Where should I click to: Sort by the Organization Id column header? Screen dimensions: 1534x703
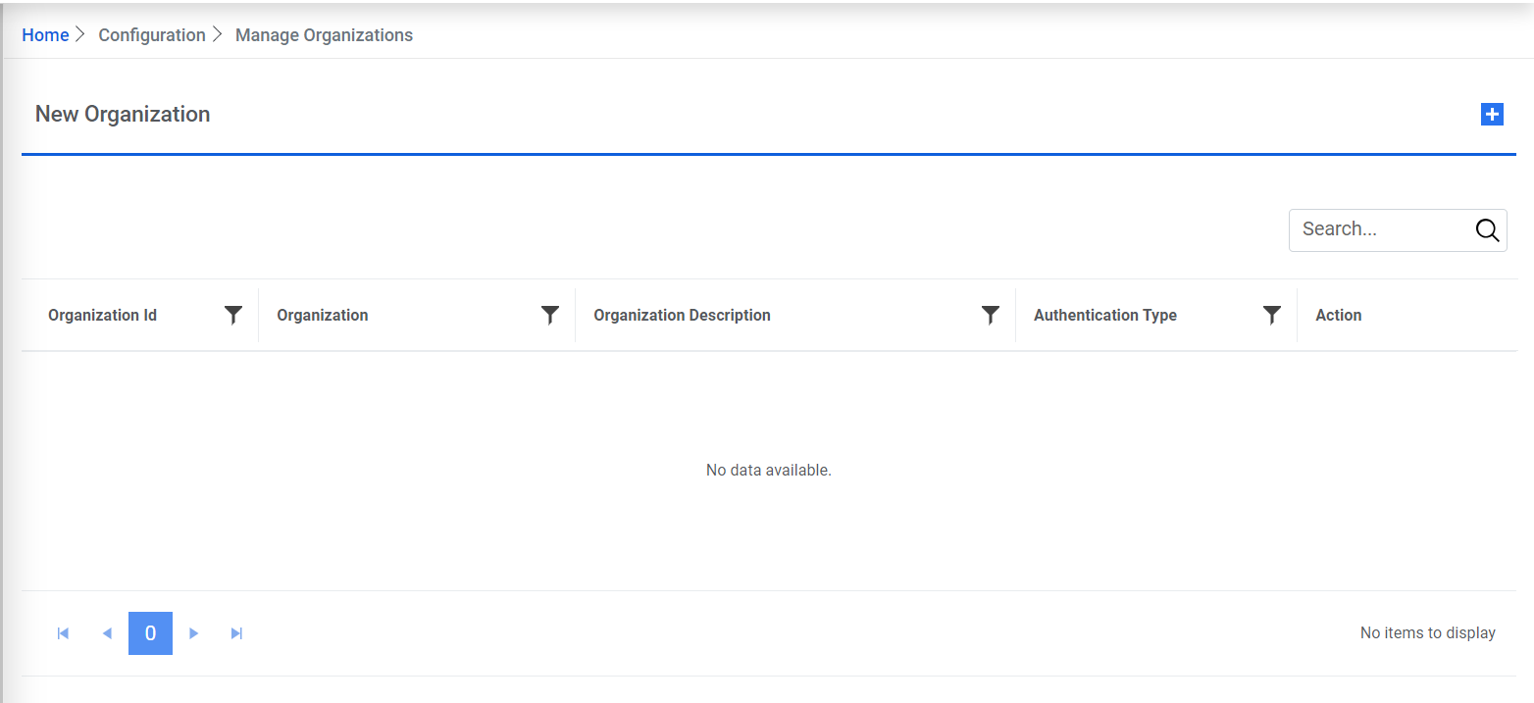tap(102, 316)
